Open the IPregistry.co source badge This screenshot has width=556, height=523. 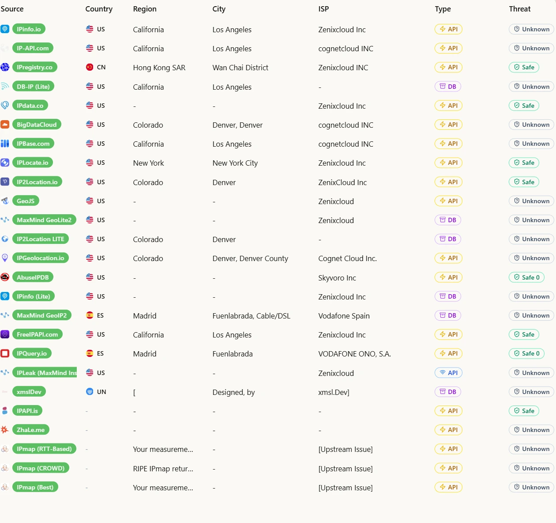click(35, 67)
